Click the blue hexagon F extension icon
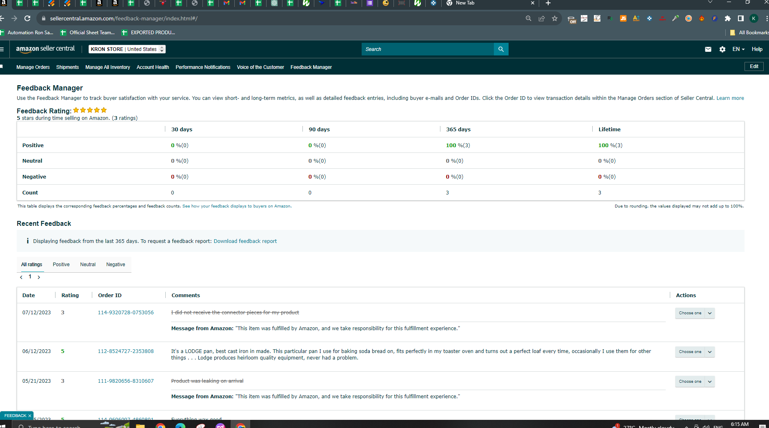Screen dimensions: 769x428 pos(715,18)
